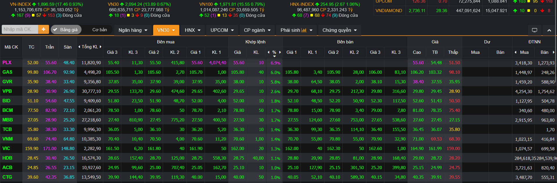Click the VN30 active tab
Screen dimensions: 557x183
point(166,30)
